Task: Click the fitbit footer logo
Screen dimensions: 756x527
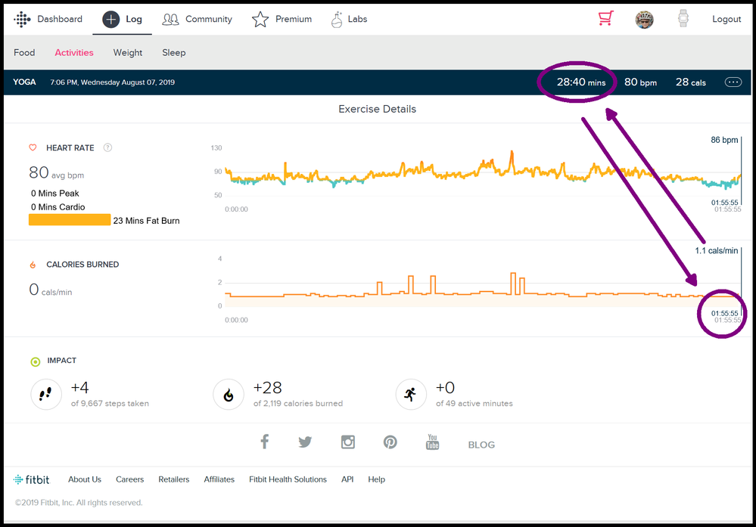Action: (x=32, y=479)
